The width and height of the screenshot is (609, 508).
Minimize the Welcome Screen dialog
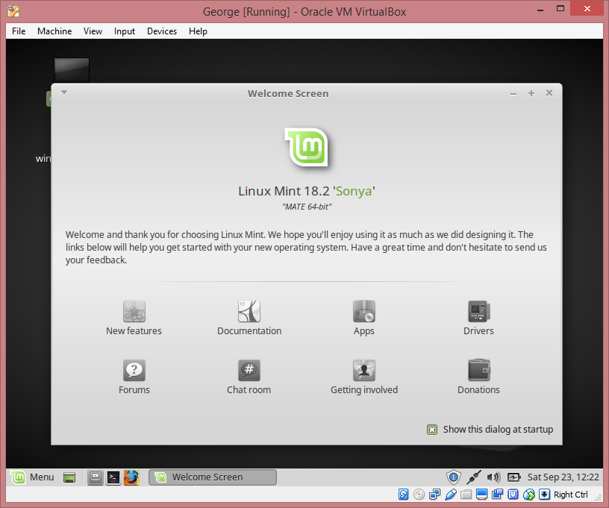tap(513, 93)
